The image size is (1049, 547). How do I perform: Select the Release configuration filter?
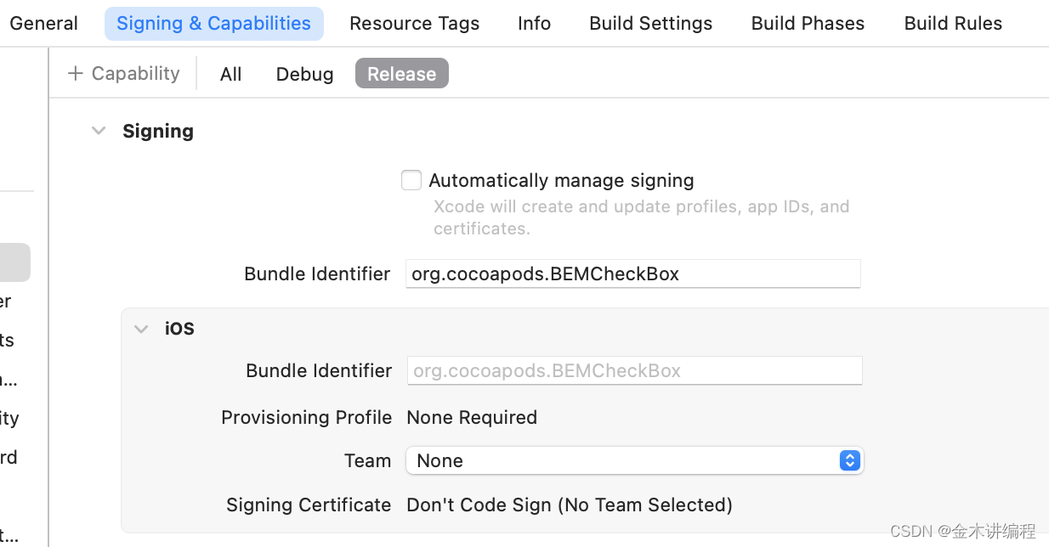401,74
